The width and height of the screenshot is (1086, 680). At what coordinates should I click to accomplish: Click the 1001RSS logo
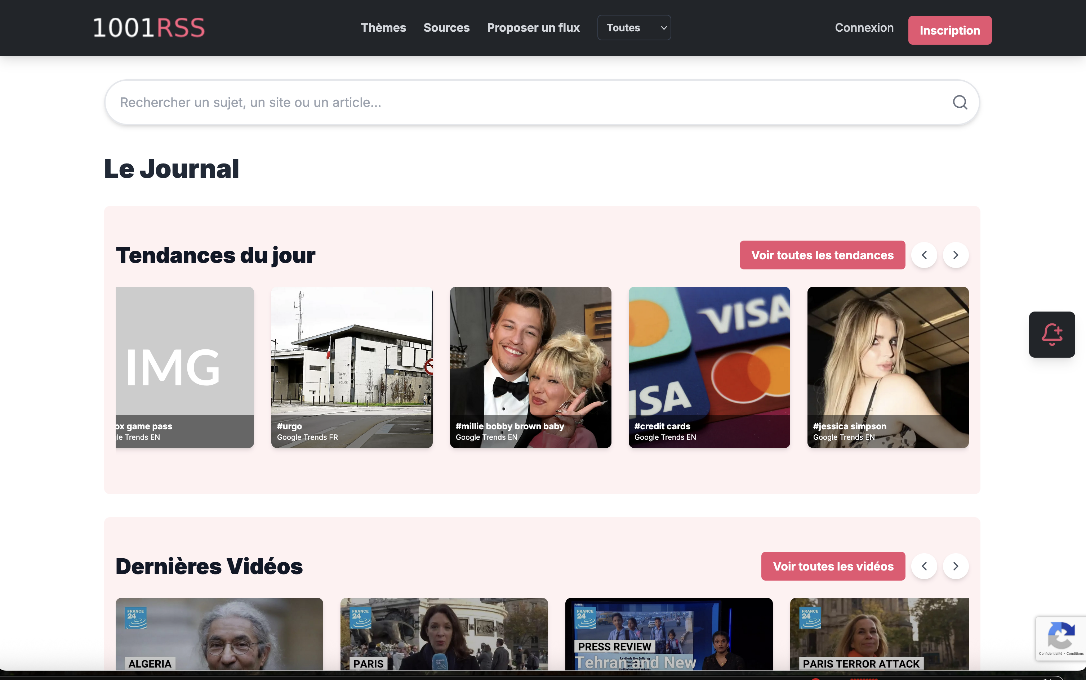pyautogui.click(x=148, y=27)
